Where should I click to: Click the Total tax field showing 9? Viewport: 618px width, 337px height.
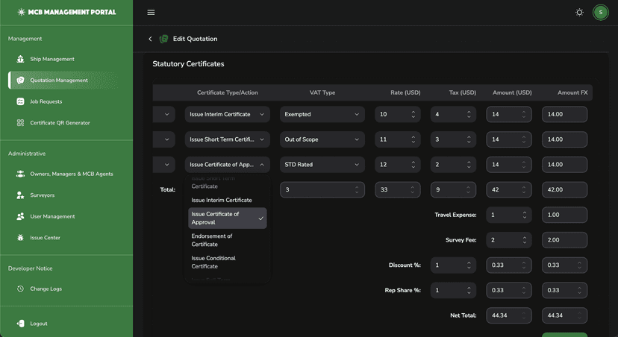click(x=453, y=190)
